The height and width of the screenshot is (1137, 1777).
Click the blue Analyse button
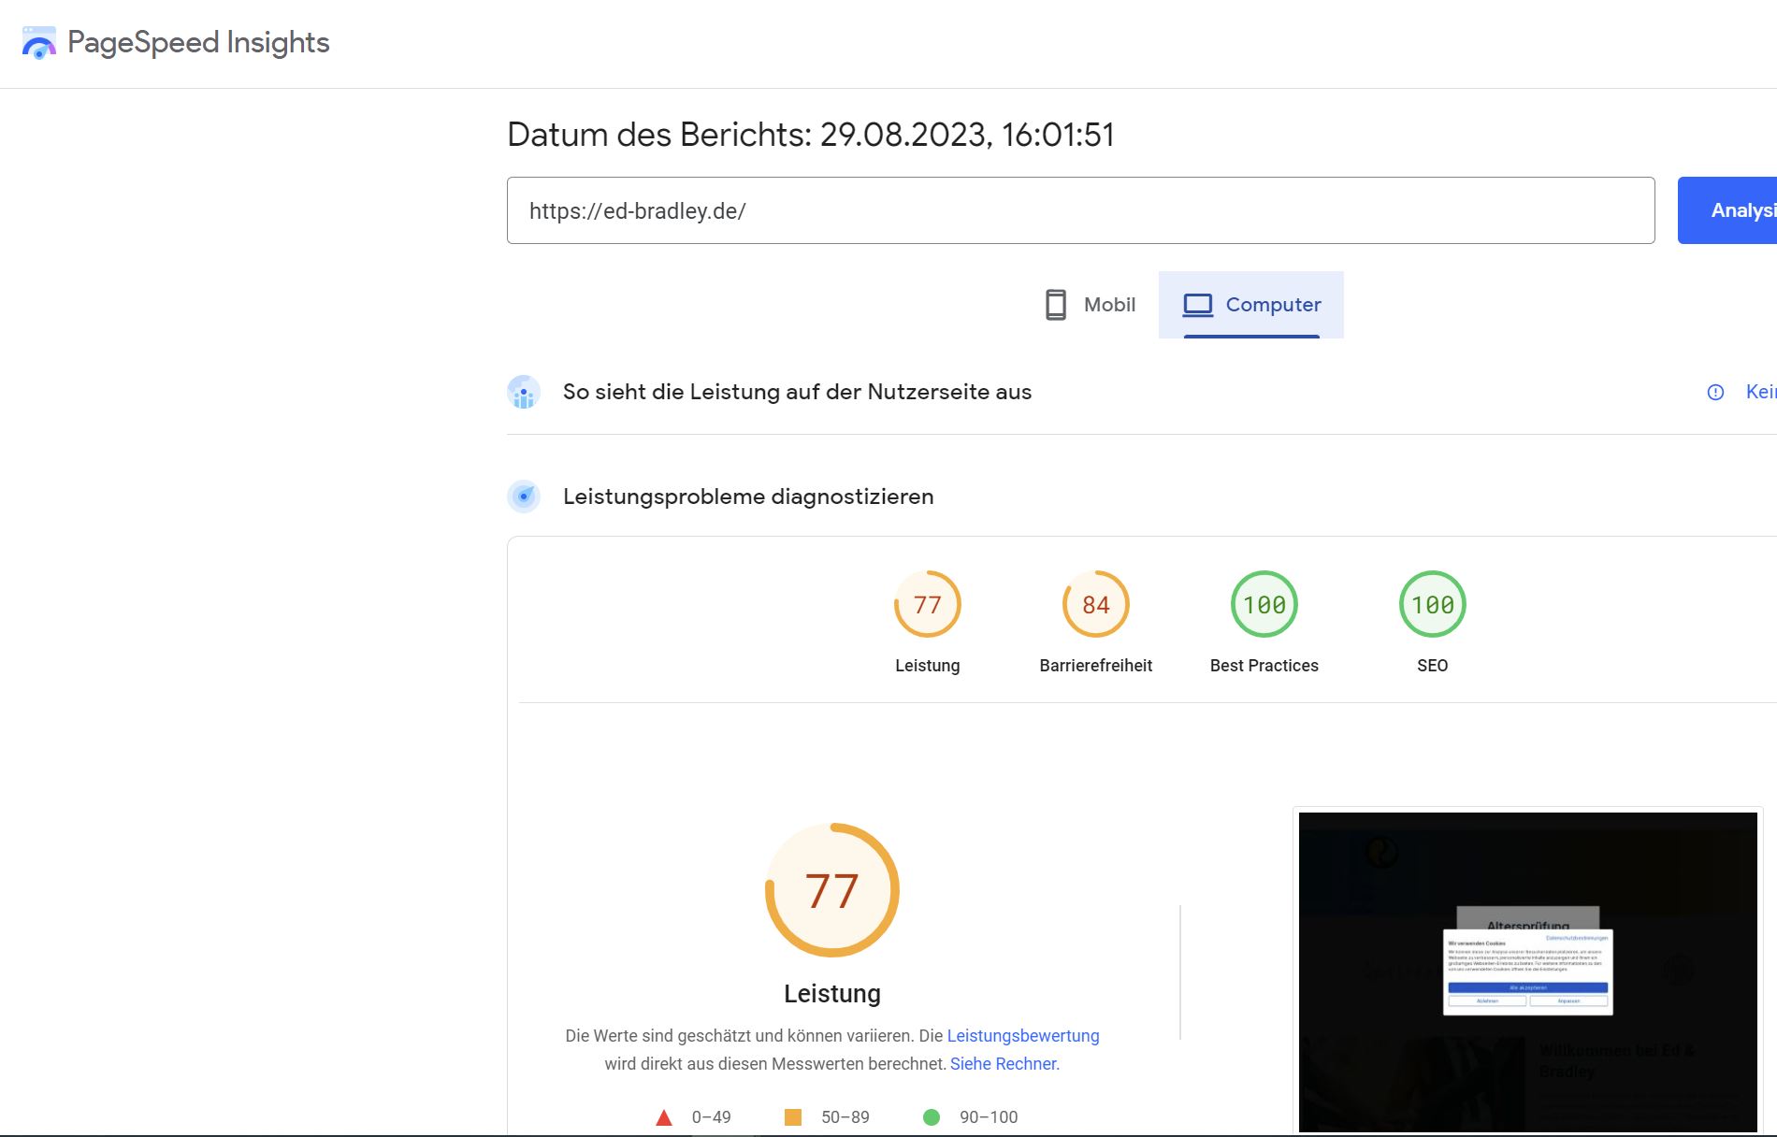1728,210
